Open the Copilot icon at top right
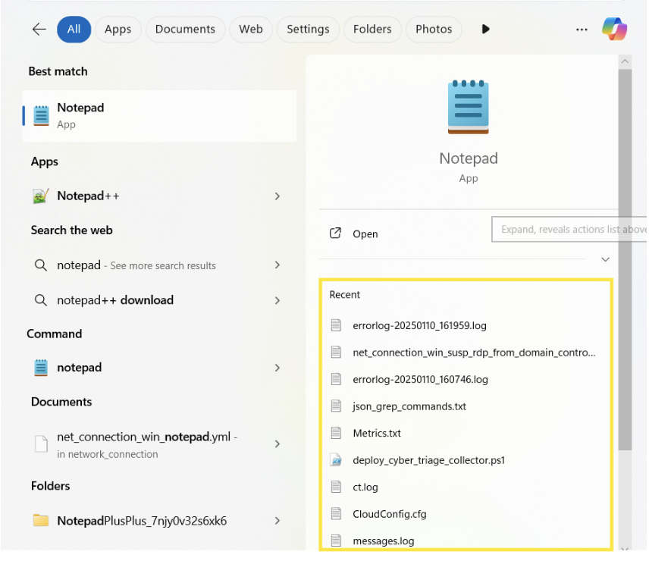The width and height of the screenshot is (649, 561). [615, 29]
